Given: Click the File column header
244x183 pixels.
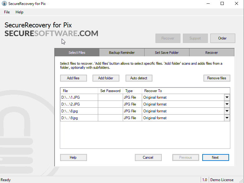Looking at the screenshot, I should tap(79, 91).
